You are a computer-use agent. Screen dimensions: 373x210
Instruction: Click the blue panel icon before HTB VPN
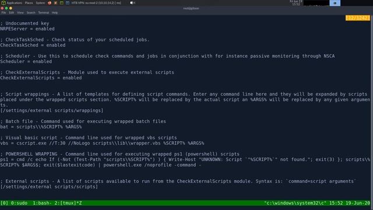click(x=68, y=3)
